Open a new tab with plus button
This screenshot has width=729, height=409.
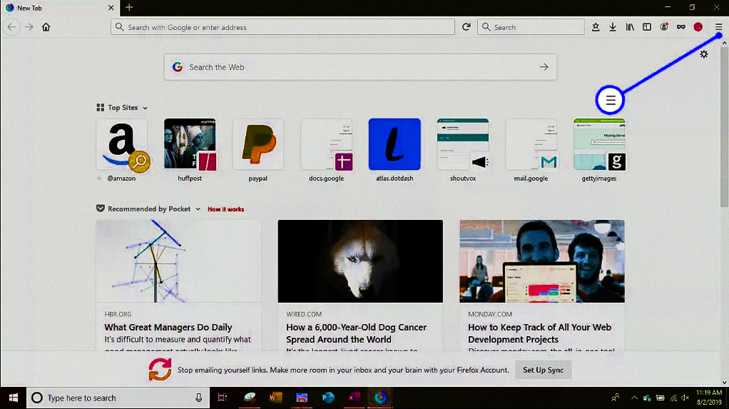pyautogui.click(x=129, y=7)
